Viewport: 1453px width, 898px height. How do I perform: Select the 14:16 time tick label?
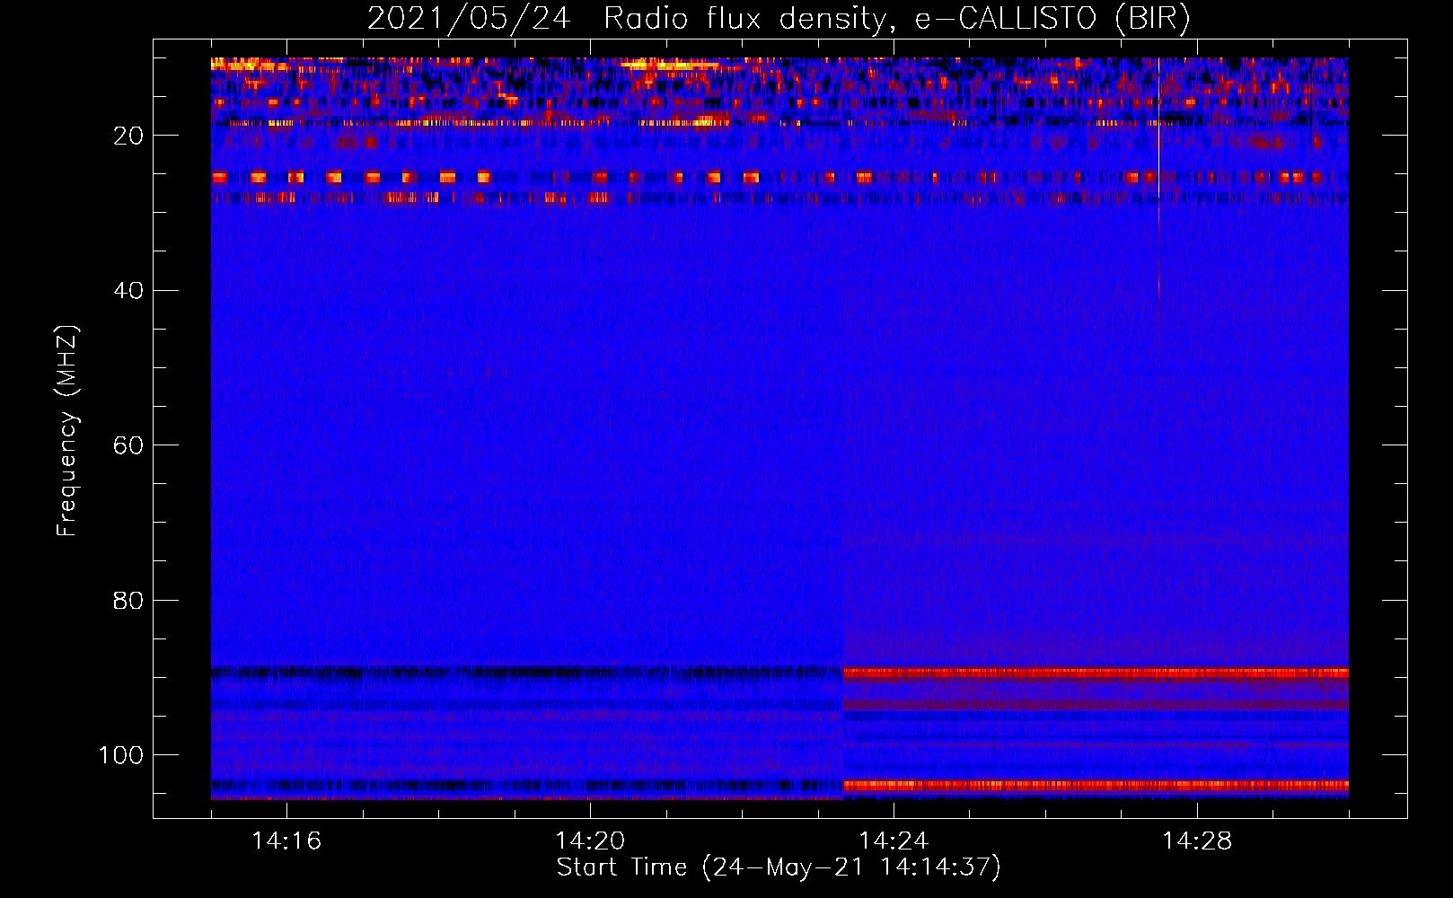286,841
